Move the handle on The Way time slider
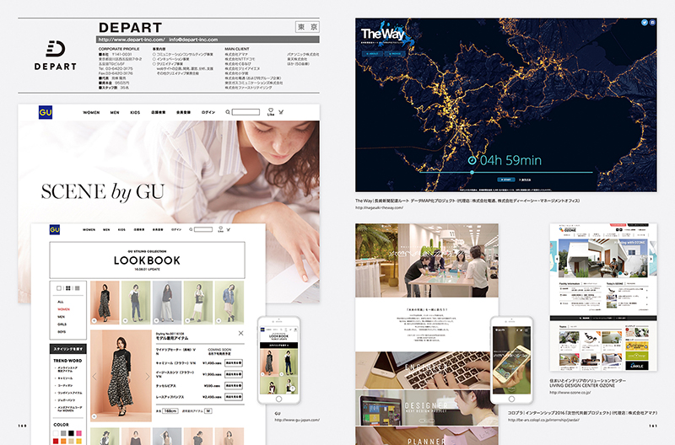The image size is (675, 445). (472, 173)
